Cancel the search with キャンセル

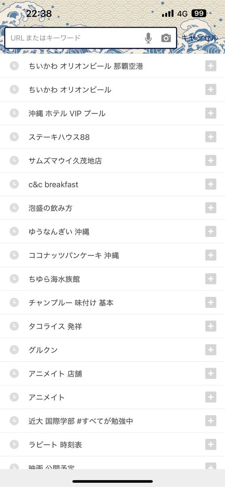coord(200,38)
